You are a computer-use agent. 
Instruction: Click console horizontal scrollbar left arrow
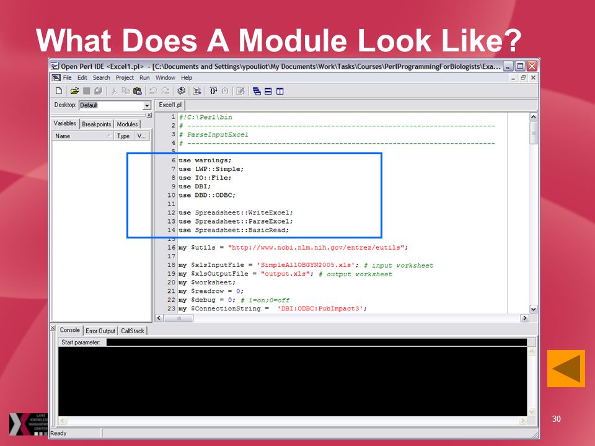[x=63, y=421]
